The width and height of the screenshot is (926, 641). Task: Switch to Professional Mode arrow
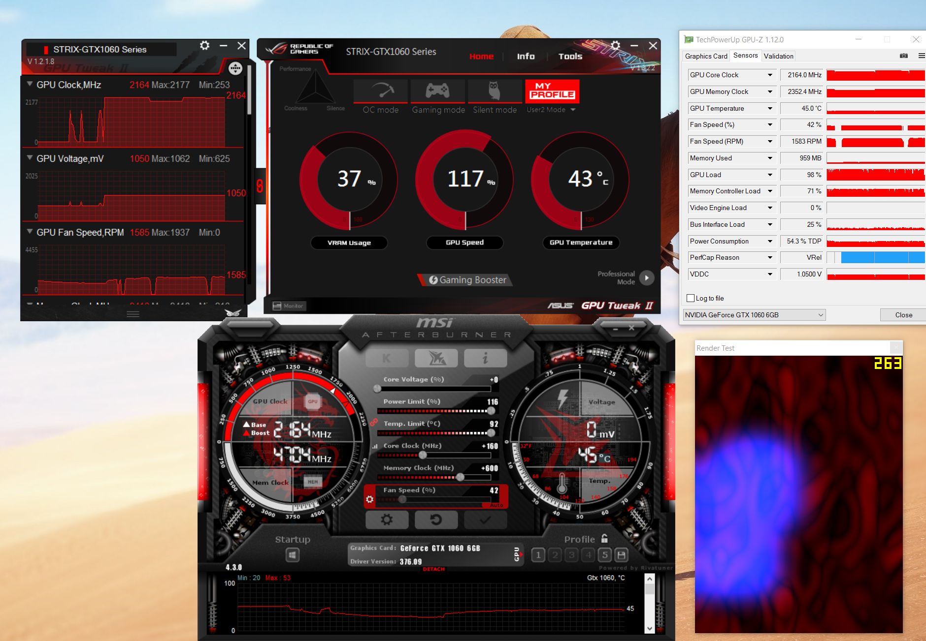click(x=647, y=278)
